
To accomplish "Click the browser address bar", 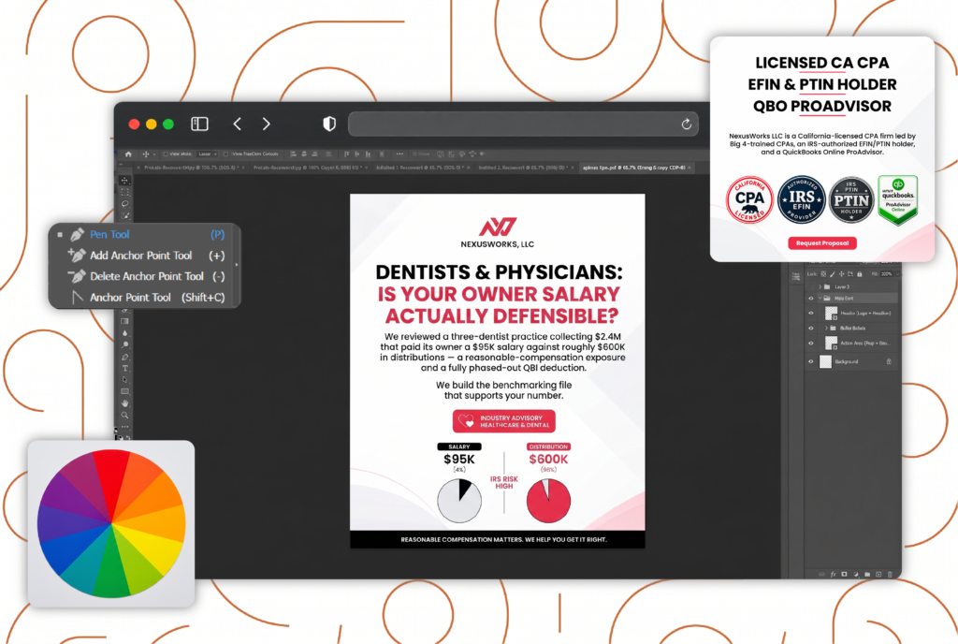I will tap(523, 124).
